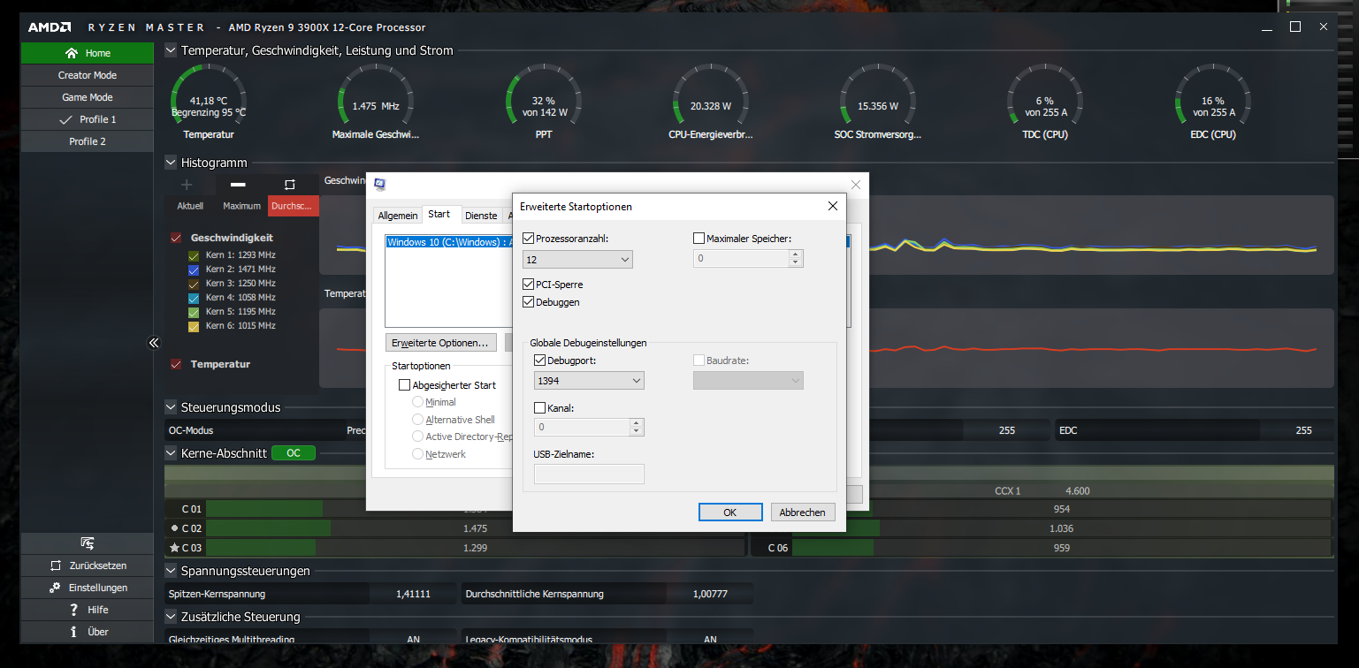1359x668 pixels.
Task: Click the Erweiterte Optionen... button
Action: (441, 342)
